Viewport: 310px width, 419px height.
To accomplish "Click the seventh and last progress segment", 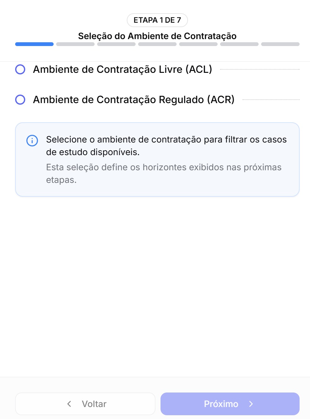I will pos(280,44).
